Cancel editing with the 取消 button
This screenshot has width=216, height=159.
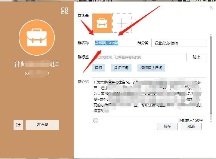[191, 127]
